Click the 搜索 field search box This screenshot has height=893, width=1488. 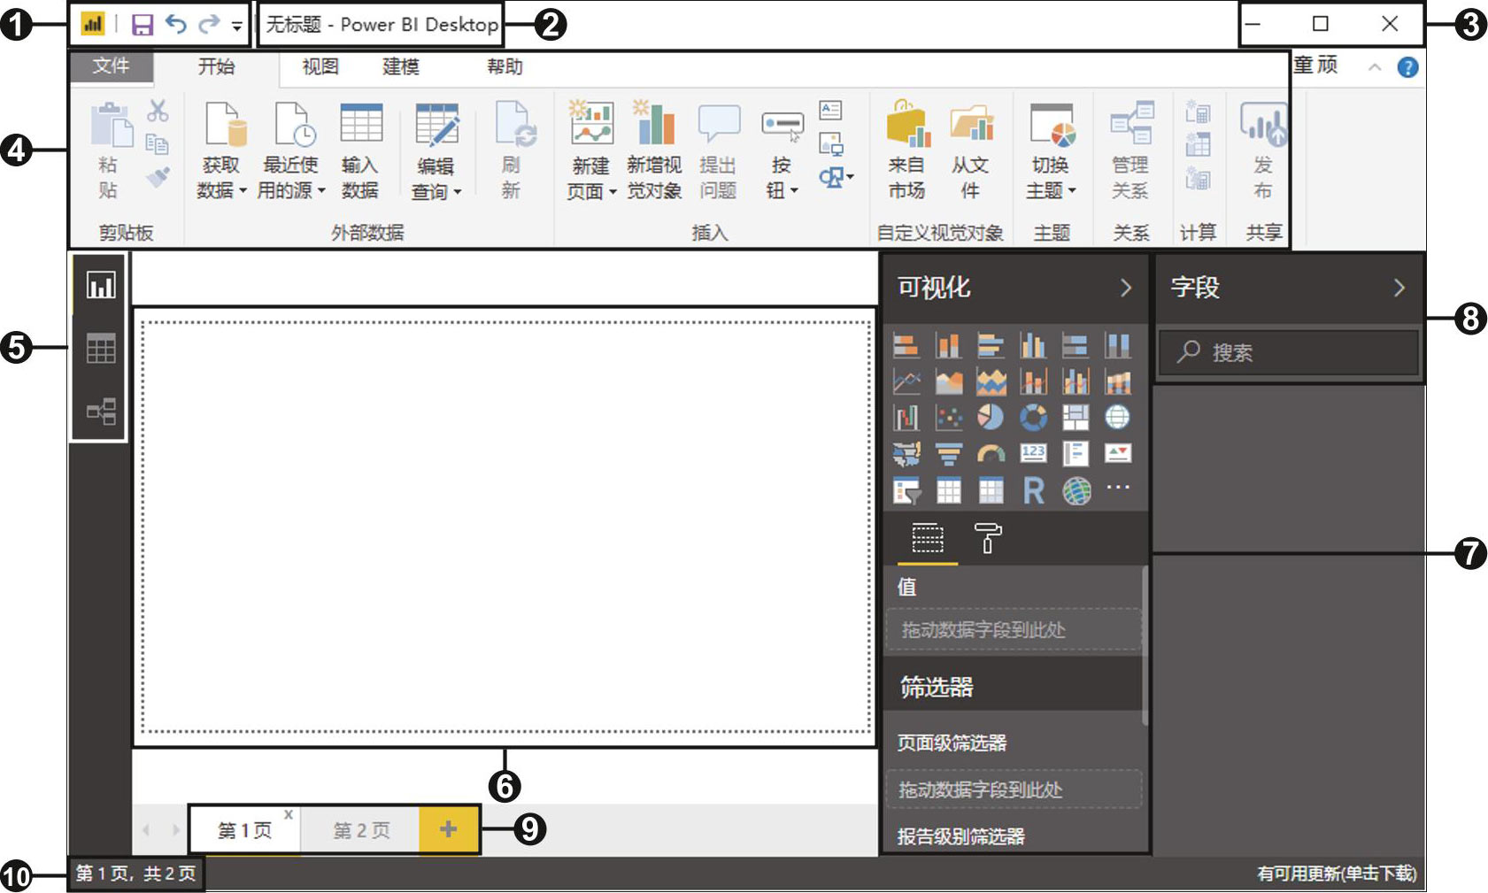pos(1289,352)
